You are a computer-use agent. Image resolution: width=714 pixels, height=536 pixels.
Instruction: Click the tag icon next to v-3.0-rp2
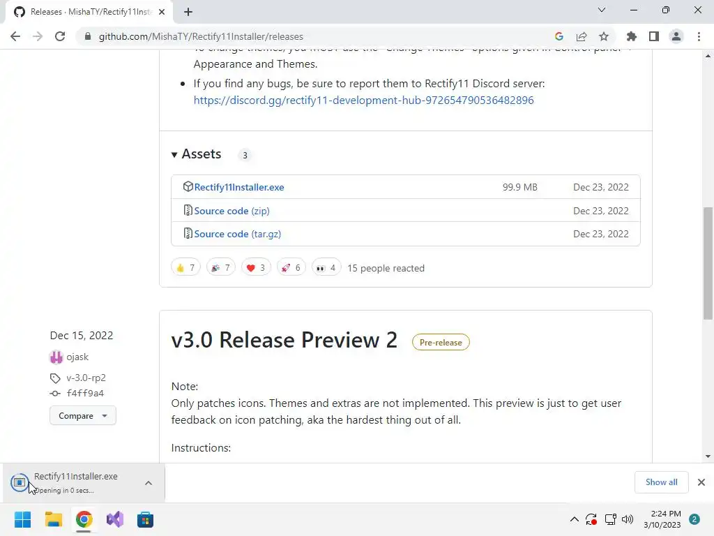tap(55, 378)
